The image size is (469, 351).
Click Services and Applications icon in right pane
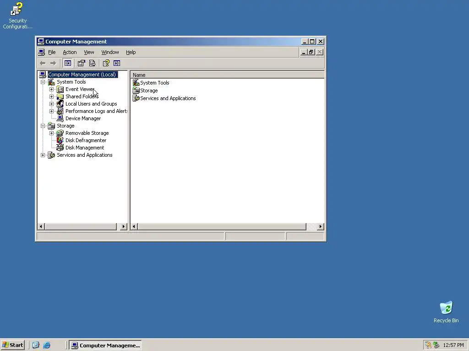pos(136,98)
